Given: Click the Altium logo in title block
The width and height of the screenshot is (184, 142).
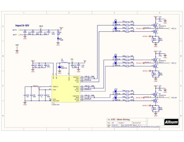Looking at the screenshot, I should [171, 122].
